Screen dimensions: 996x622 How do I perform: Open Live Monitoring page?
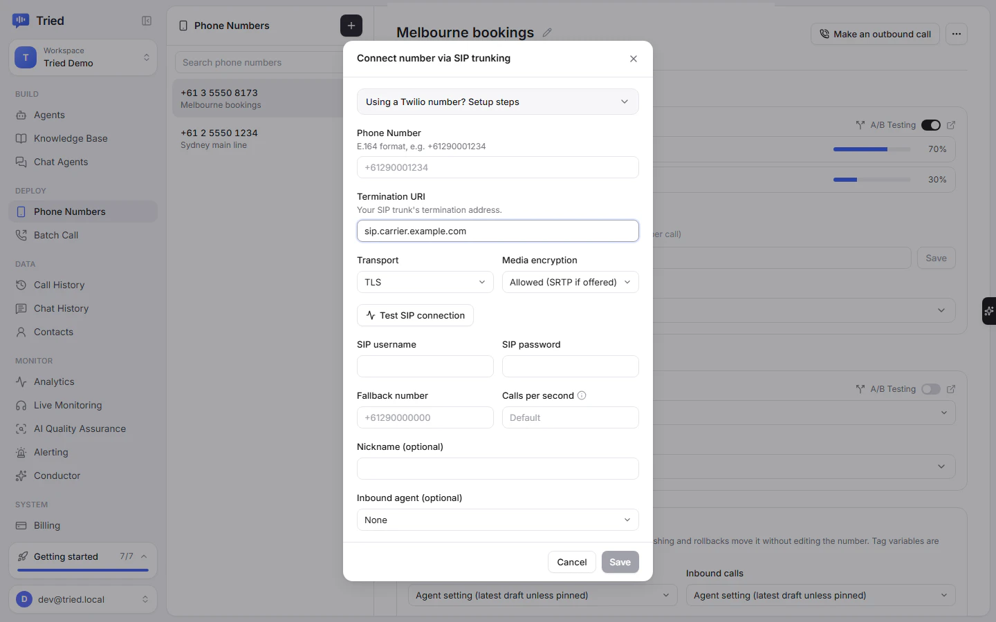[x=83, y=405]
